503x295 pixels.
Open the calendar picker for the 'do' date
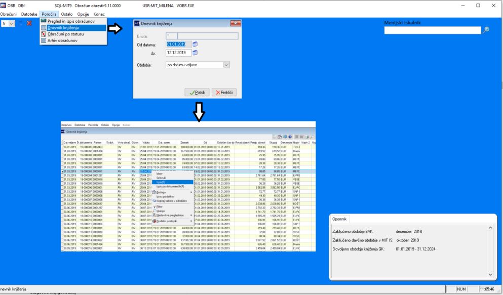[195, 53]
